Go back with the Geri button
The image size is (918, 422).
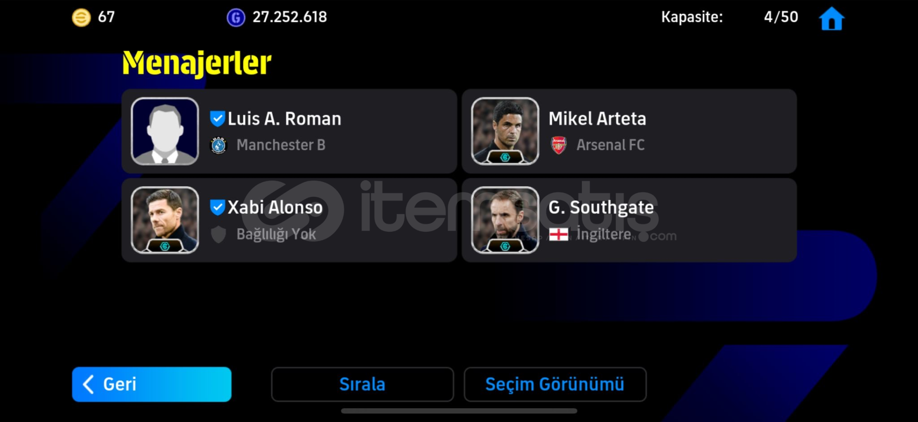tap(152, 384)
